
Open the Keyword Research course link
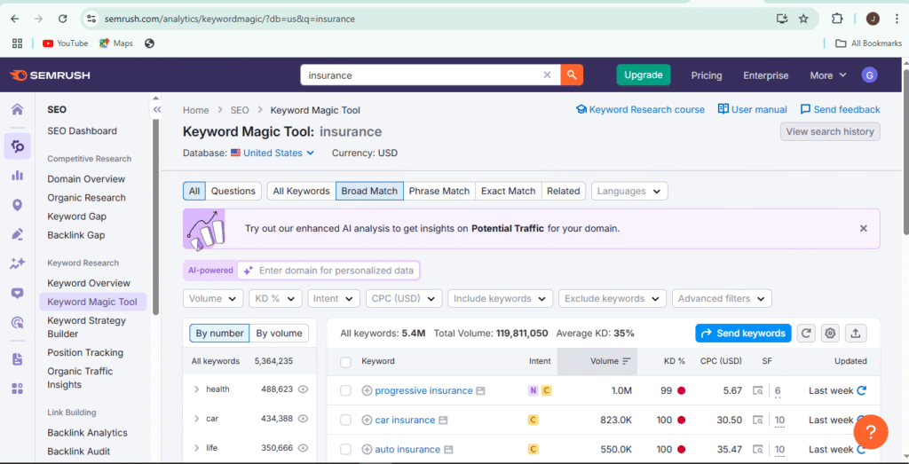[x=640, y=109]
